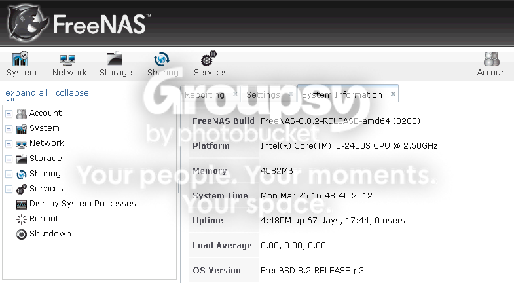Select Sharing in the tree
Screen dimensions: 514x283
pyautogui.click(x=45, y=174)
